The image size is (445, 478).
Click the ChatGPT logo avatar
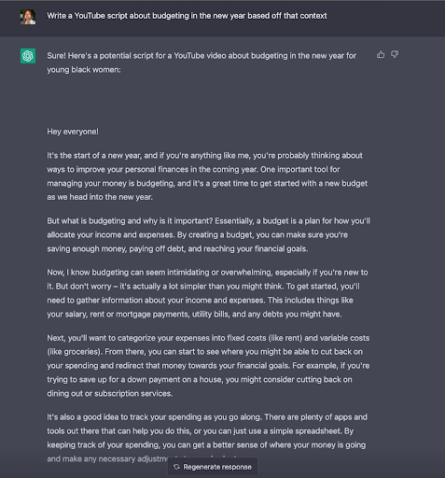pyautogui.click(x=28, y=56)
